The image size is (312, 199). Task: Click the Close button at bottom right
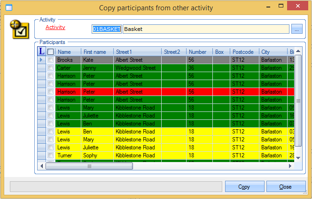click(x=286, y=187)
